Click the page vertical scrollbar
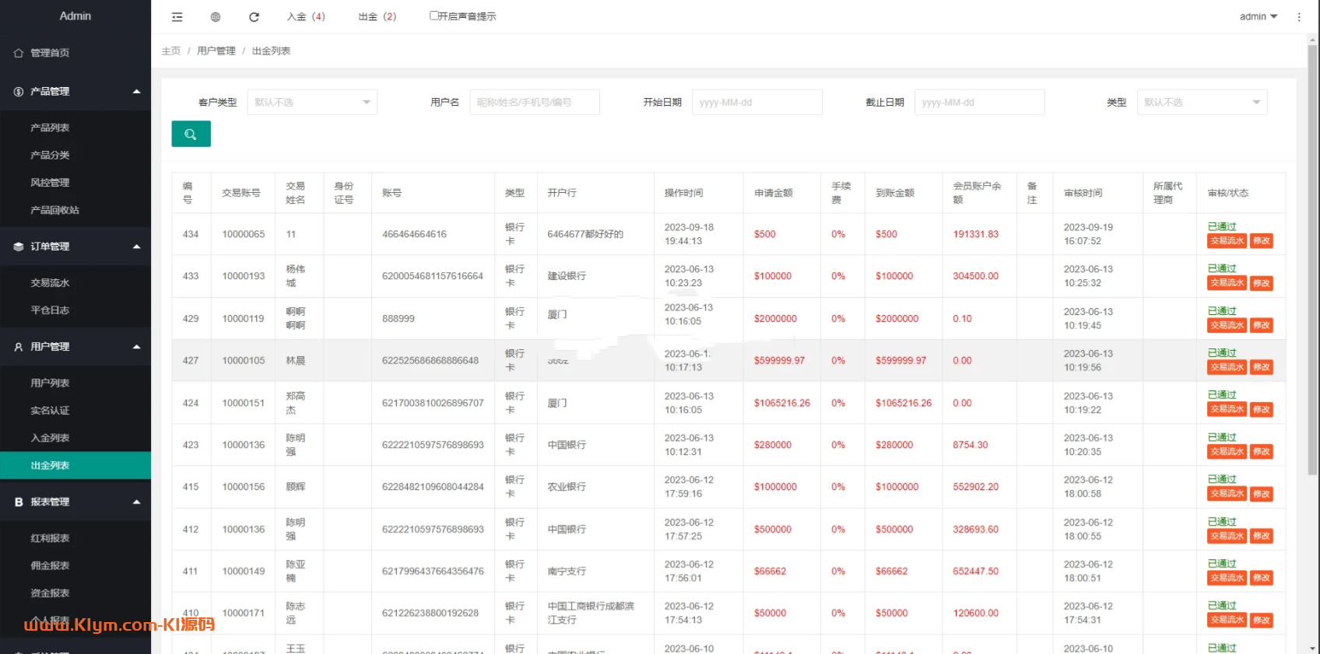The height and width of the screenshot is (654, 1320). (1313, 233)
